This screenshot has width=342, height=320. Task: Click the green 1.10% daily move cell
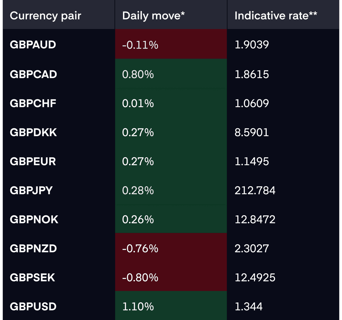click(x=171, y=306)
